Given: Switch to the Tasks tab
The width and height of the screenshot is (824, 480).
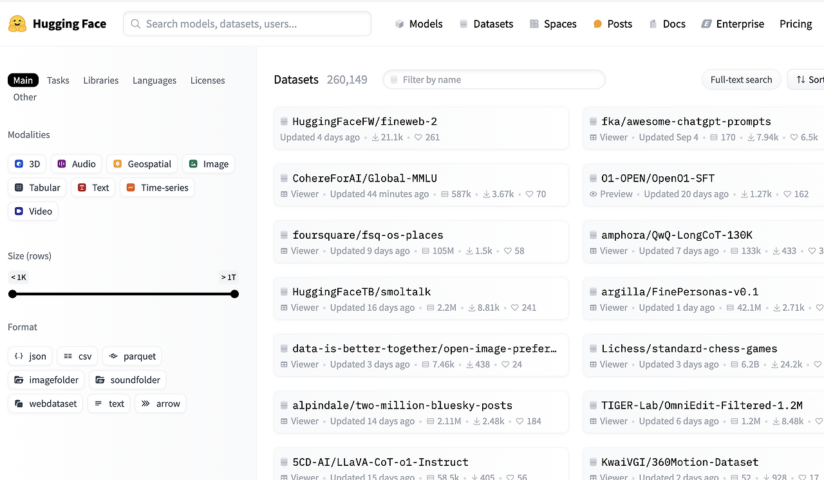Looking at the screenshot, I should click(x=58, y=80).
